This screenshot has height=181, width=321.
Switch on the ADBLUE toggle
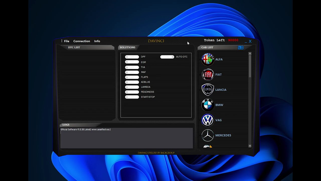point(132,82)
